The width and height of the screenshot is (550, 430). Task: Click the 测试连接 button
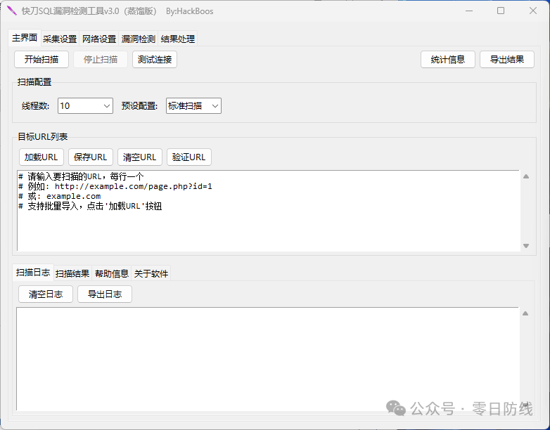click(x=155, y=60)
